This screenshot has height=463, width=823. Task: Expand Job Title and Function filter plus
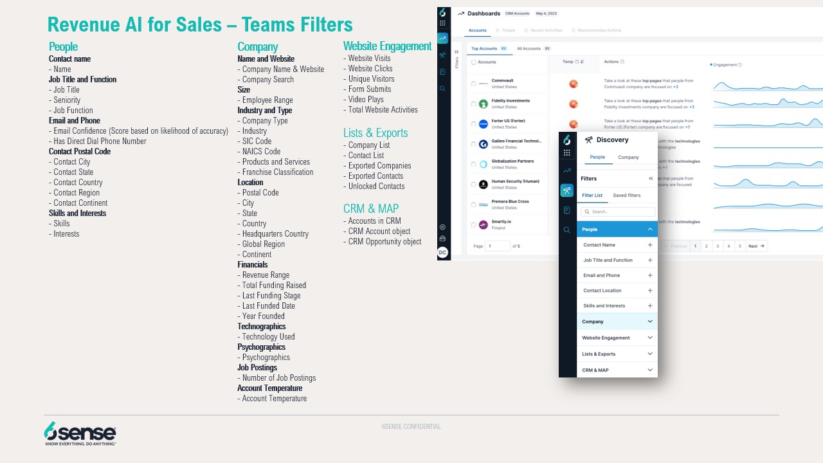[x=650, y=260]
